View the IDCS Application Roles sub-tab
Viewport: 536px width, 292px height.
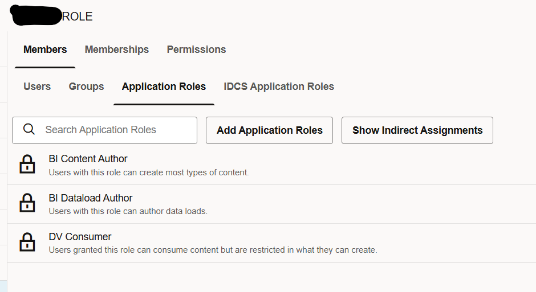pyautogui.click(x=279, y=87)
